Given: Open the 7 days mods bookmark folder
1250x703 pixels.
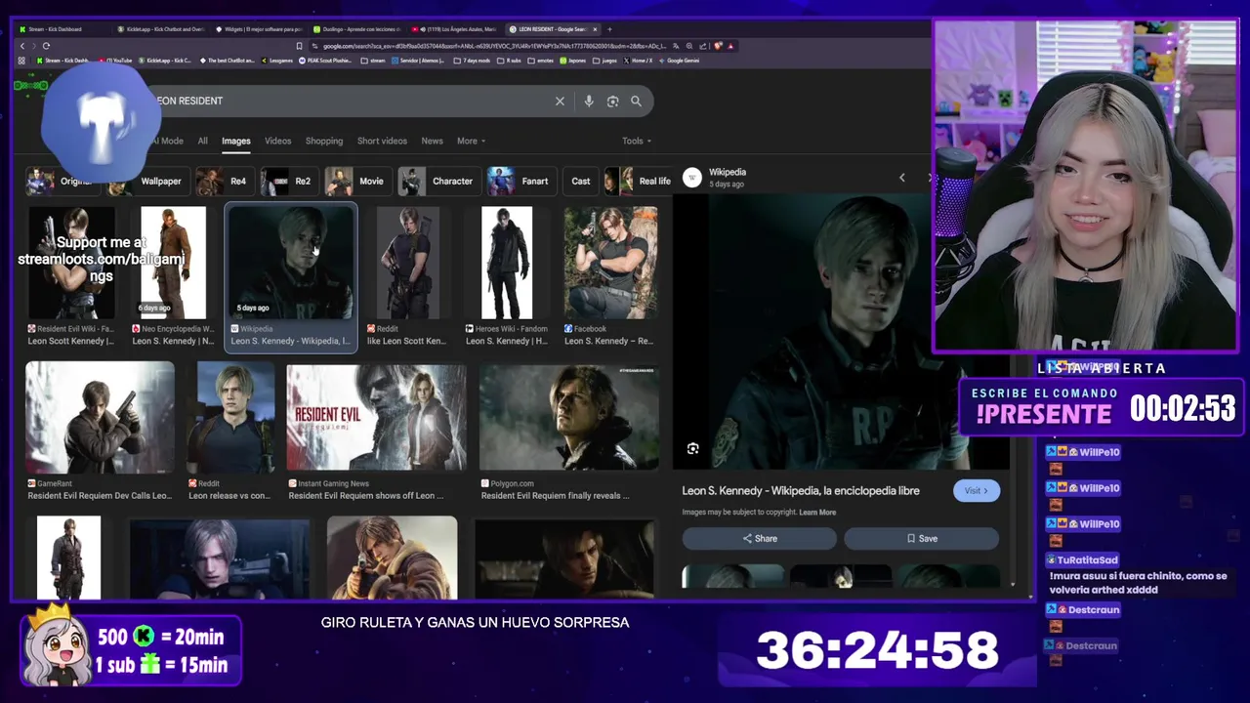Looking at the screenshot, I should pos(473,61).
